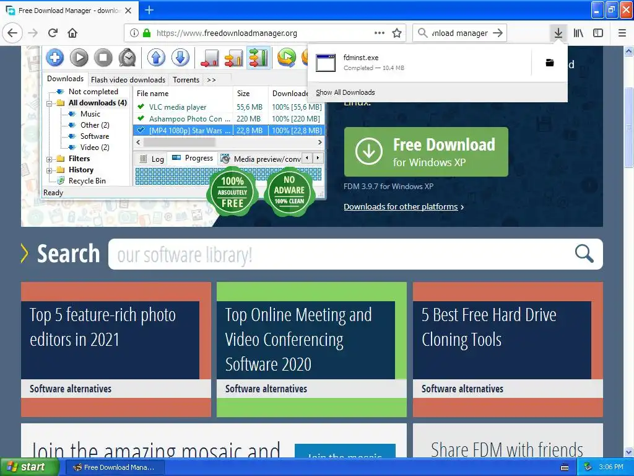Click the Join the mosaic button
Viewport: 634px width, 476px height.
click(345, 451)
